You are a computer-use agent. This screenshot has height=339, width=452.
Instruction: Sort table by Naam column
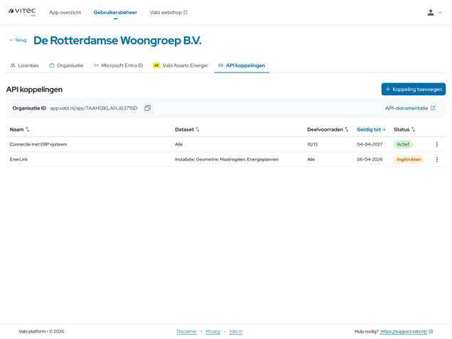coord(19,129)
